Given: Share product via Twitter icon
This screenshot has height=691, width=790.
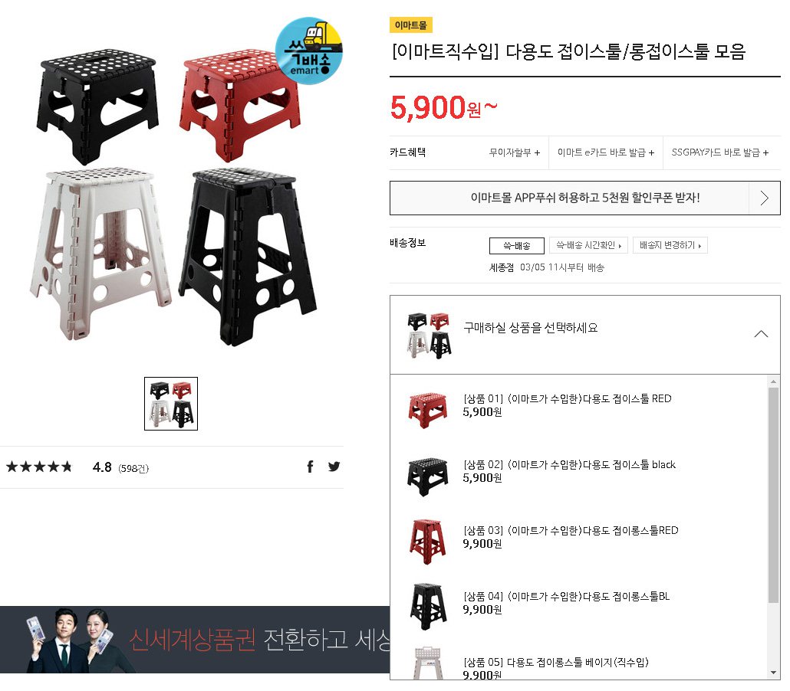Looking at the screenshot, I should pyautogui.click(x=334, y=467).
